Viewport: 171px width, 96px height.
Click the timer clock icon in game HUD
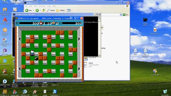pos(41,23)
